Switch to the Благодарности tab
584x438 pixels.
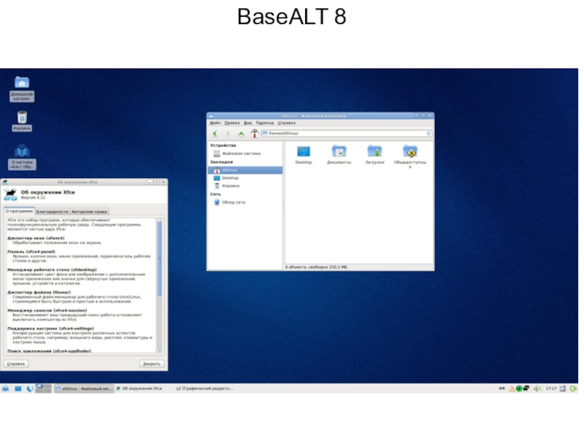tap(52, 212)
